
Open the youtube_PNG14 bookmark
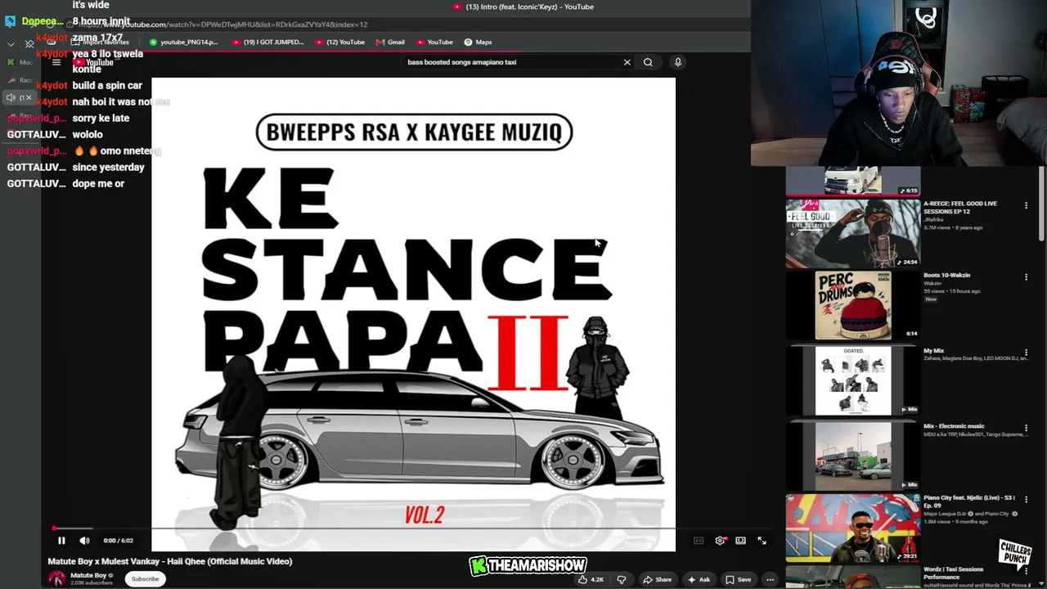[184, 42]
